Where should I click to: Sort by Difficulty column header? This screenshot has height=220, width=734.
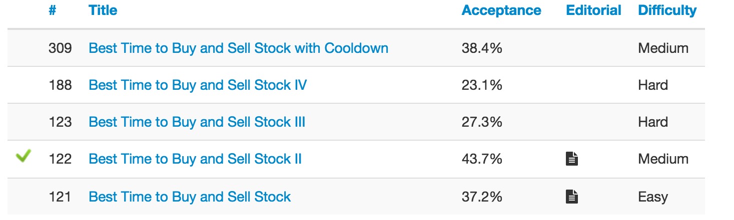point(667,10)
